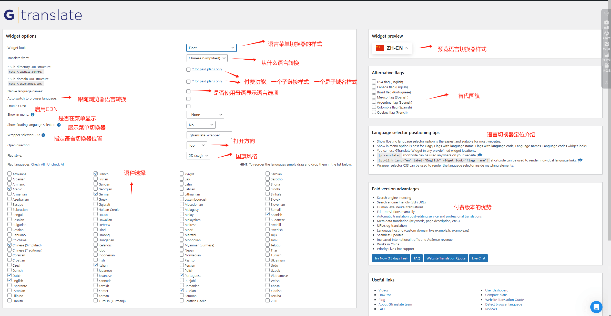The image size is (611, 316).
Task: Click the Wrapper selector CSS input field
Action: pos(209,135)
